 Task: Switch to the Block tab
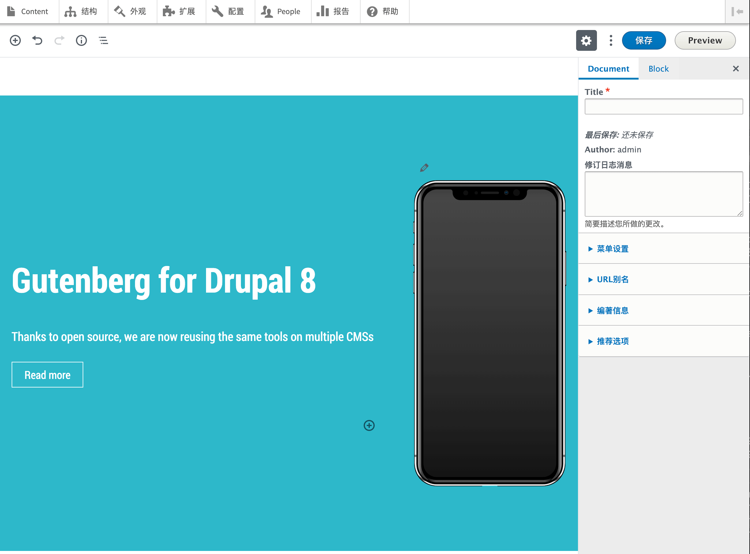[x=658, y=69]
